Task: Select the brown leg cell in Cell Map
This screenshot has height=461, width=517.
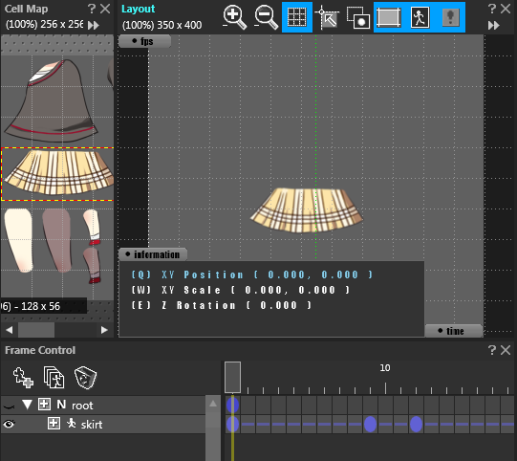Action: [57, 240]
